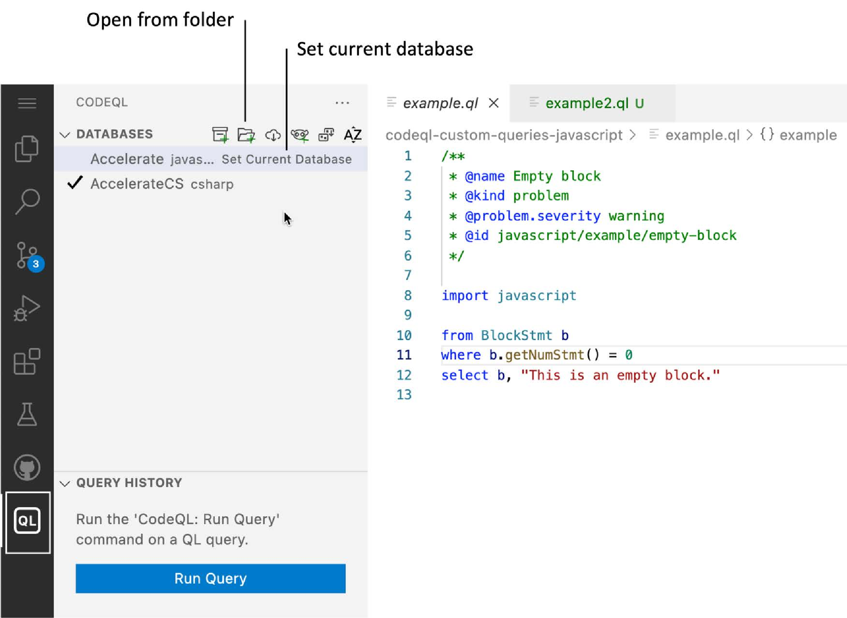Click on getNumStmt in line 11

coord(545,355)
